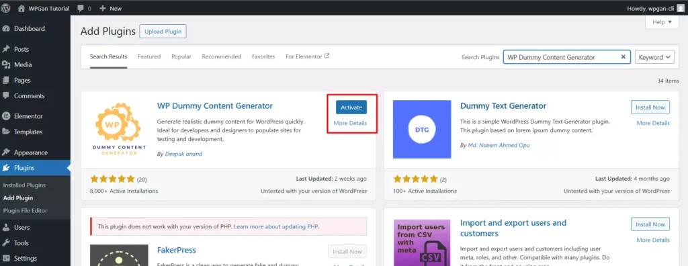Open author Deepak anand link
This screenshot has width=688, height=266.
183,154
